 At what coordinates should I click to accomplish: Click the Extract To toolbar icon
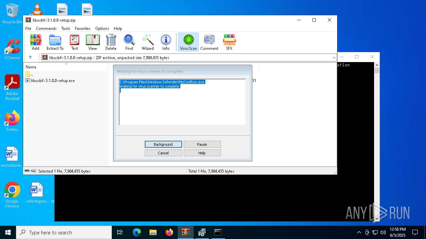[x=55, y=42]
